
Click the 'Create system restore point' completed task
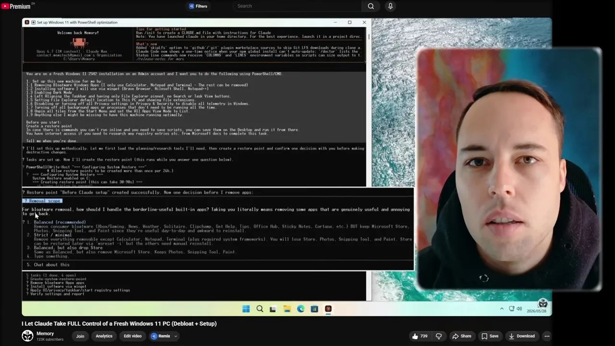[58, 279]
